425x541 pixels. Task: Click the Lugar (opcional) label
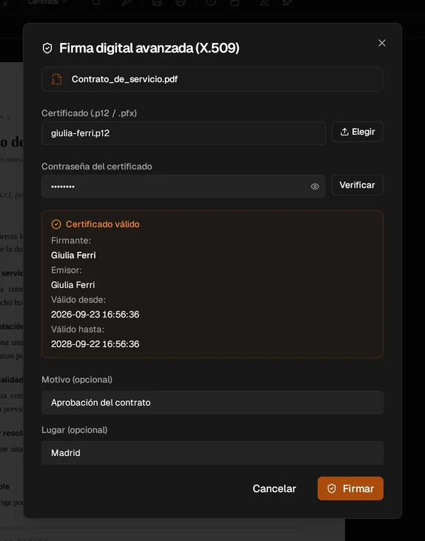tap(74, 430)
